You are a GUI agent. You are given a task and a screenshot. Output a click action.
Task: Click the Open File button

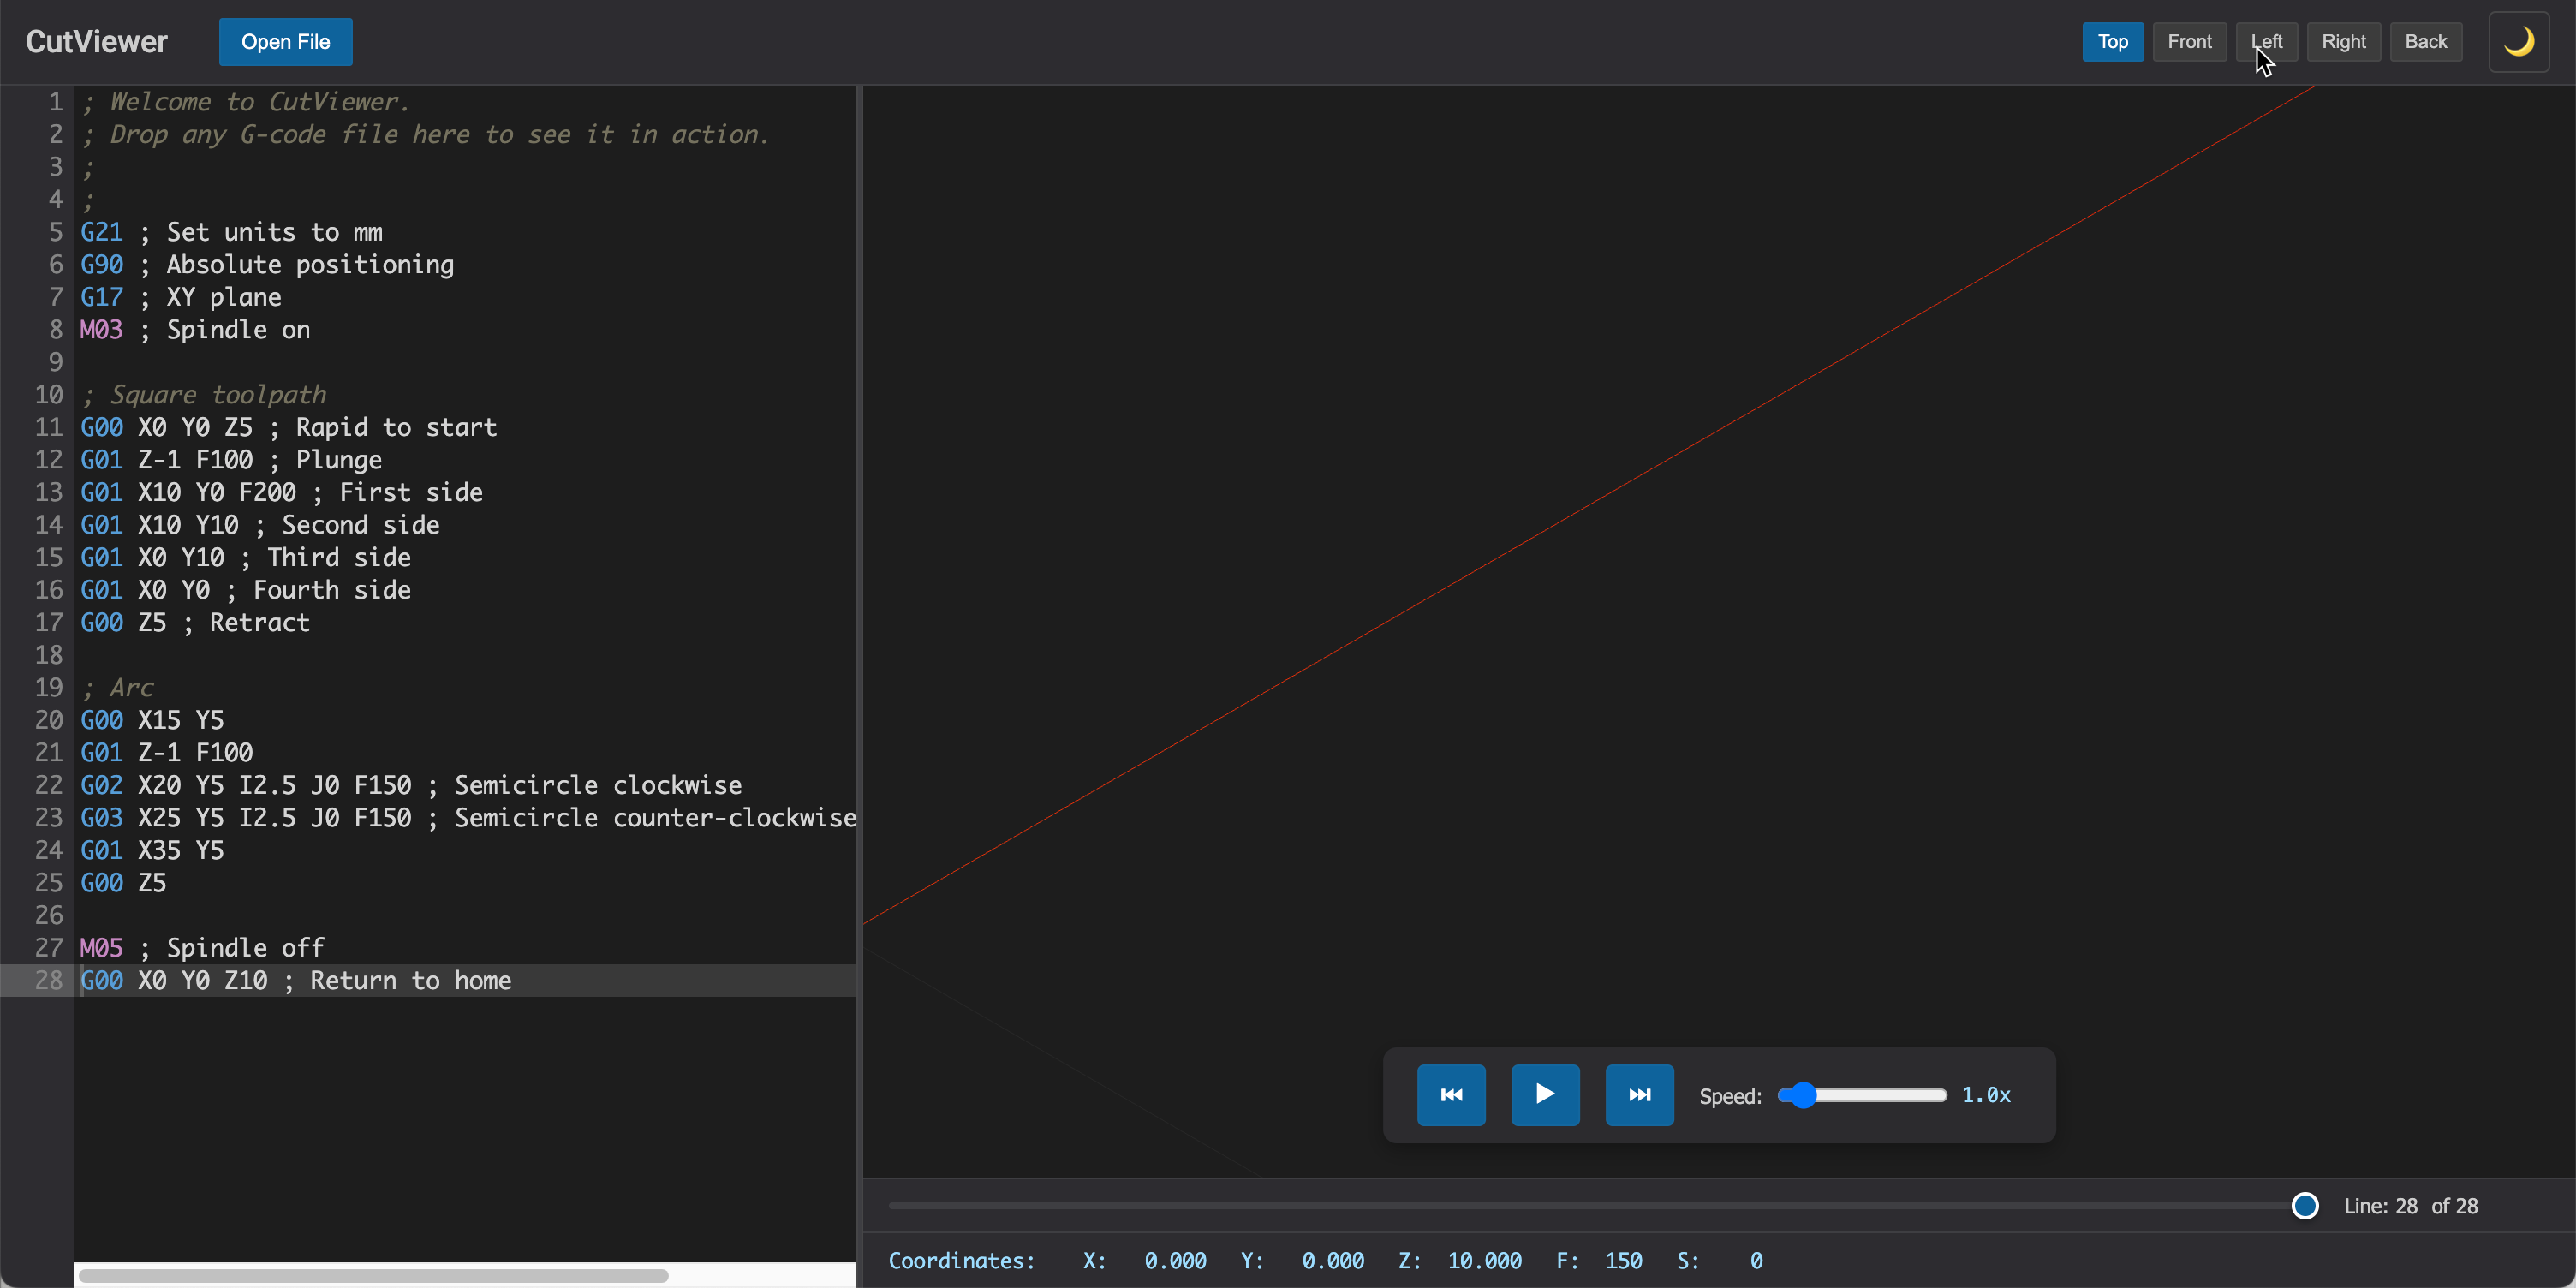pyautogui.click(x=285, y=42)
